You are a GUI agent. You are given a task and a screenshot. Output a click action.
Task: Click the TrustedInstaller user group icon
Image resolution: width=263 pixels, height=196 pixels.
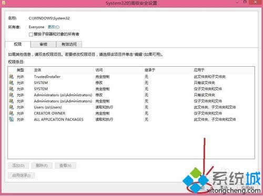tap(12, 77)
